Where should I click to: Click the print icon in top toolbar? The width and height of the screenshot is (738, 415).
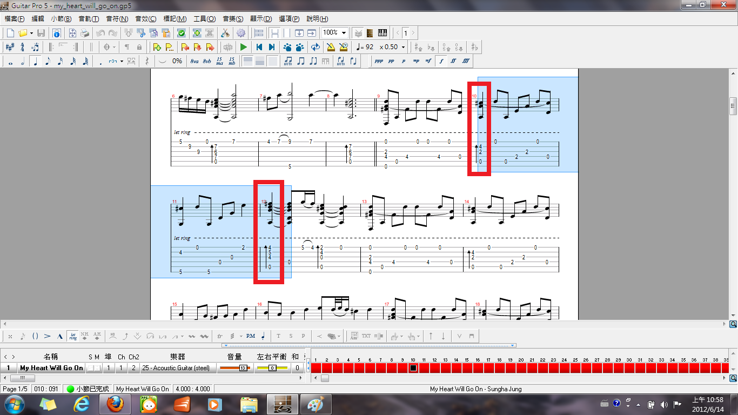(x=85, y=33)
